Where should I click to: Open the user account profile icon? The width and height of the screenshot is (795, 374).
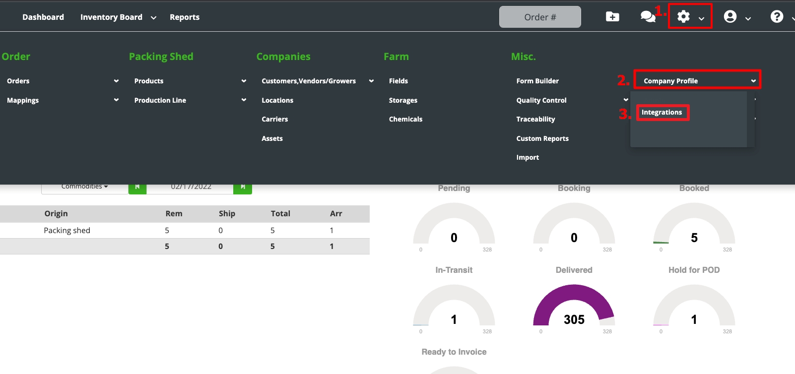pos(730,17)
